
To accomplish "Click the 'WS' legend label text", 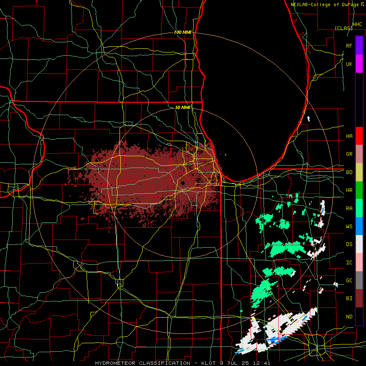I will coord(349,227).
